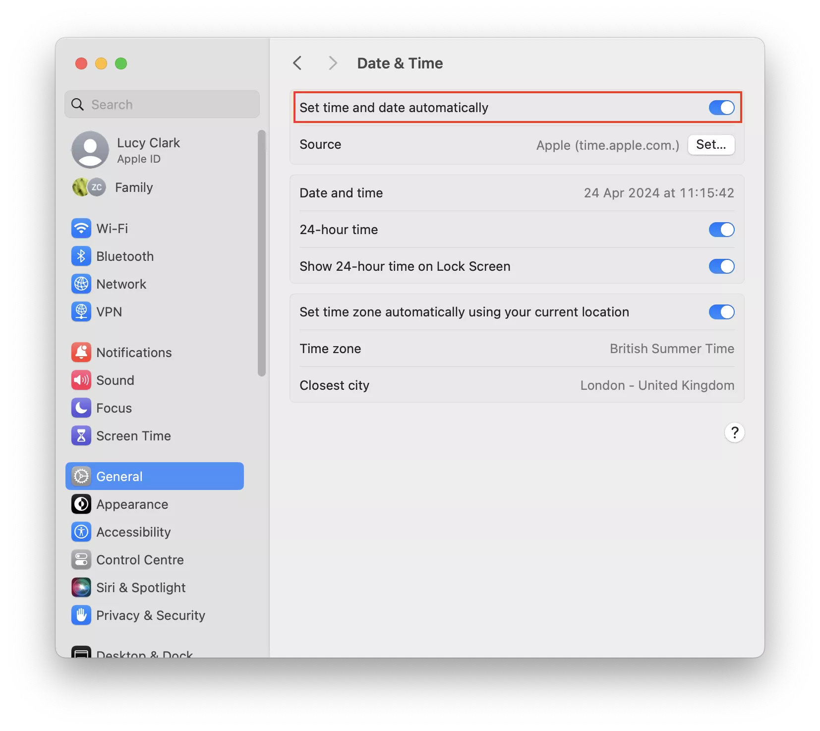
Task: Open Notifications settings
Action: coord(133,352)
